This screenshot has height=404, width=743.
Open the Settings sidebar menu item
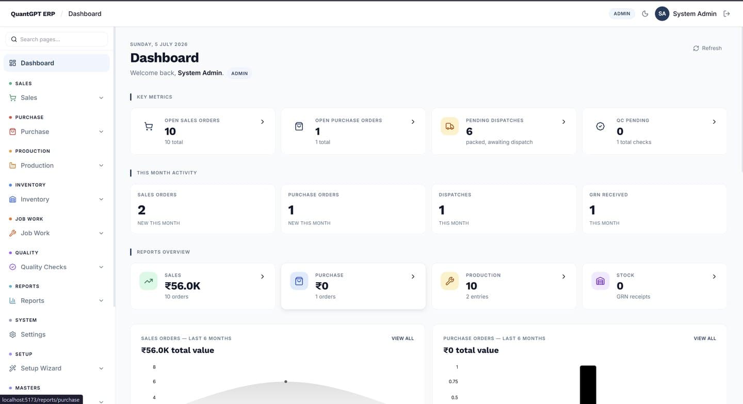(x=57, y=334)
